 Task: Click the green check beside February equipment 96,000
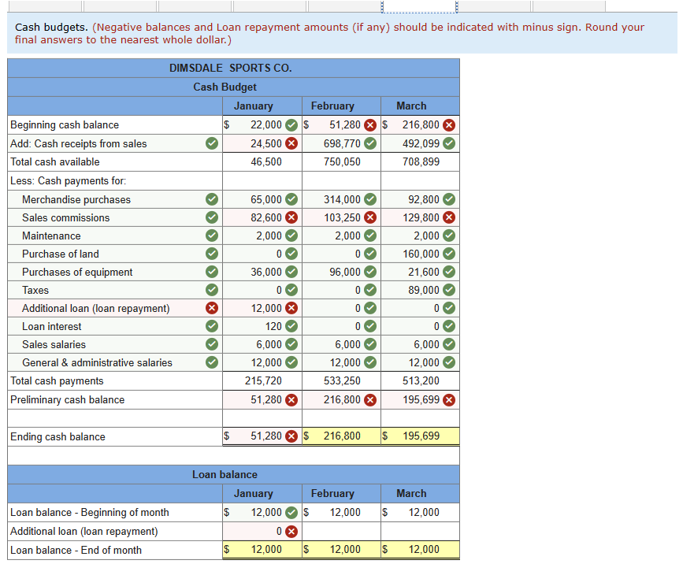[x=370, y=272]
